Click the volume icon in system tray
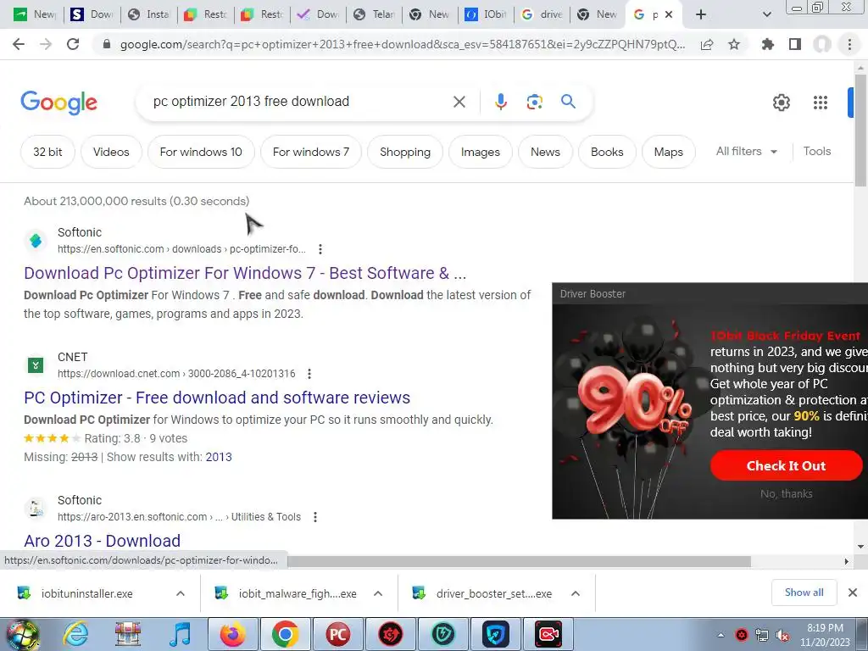Image resolution: width=868 pixels, height=651 pixels. click(782, 635)
